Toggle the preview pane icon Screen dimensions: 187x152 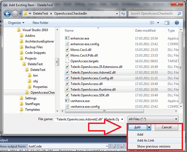point(167,23)
